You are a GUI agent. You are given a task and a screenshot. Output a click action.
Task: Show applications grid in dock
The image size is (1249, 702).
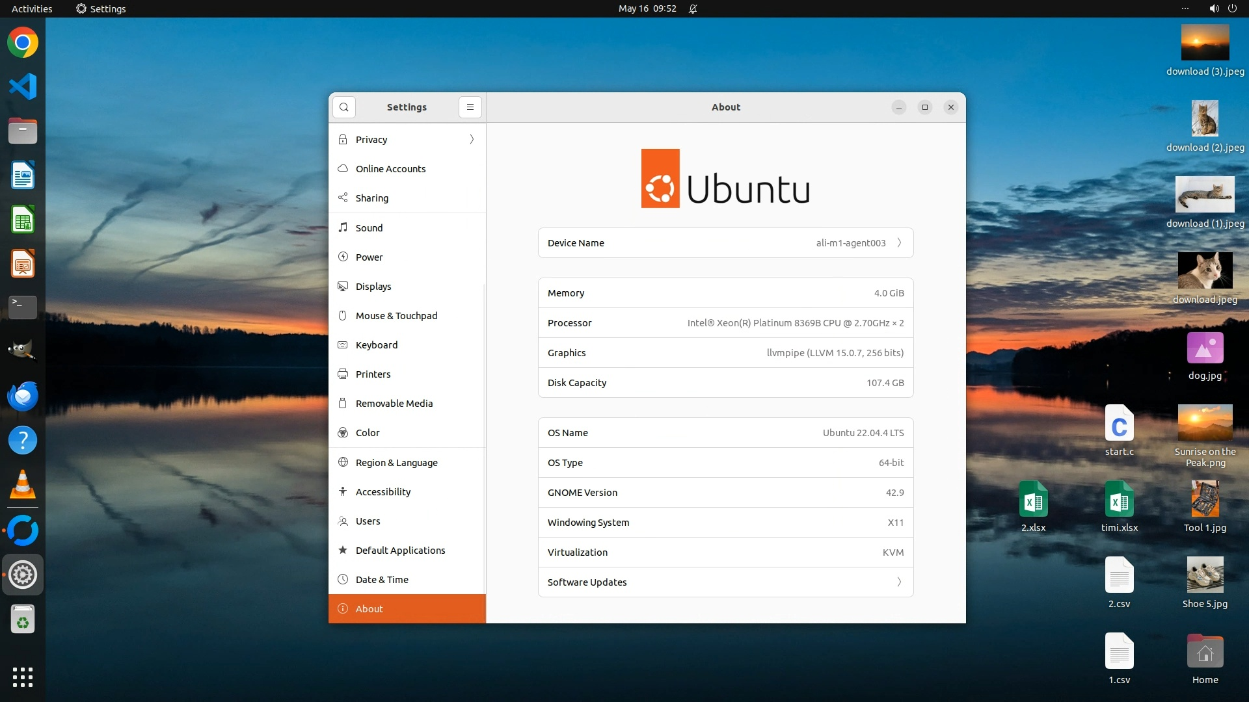(23, 677)
